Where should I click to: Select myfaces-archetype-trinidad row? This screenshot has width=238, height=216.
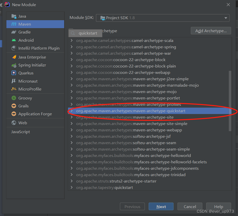coord(150,175)
